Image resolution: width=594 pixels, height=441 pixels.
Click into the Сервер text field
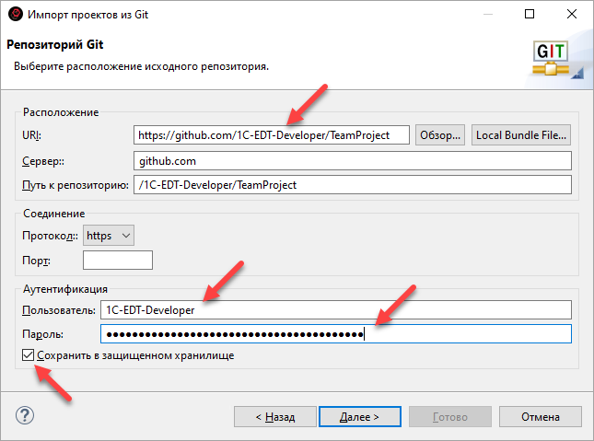[352, 160]
